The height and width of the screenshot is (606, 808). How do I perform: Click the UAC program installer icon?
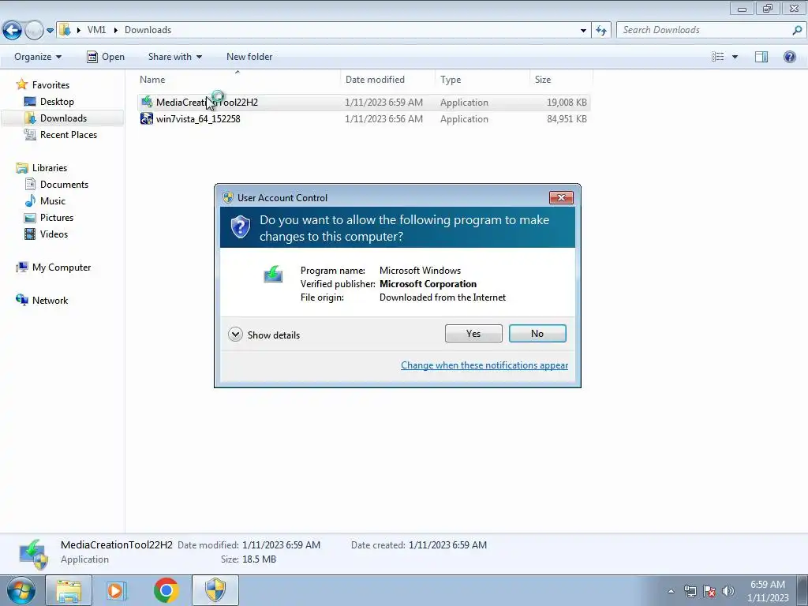click(x=273, y=274)
